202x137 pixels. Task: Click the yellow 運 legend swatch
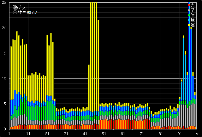click(189, 25)
